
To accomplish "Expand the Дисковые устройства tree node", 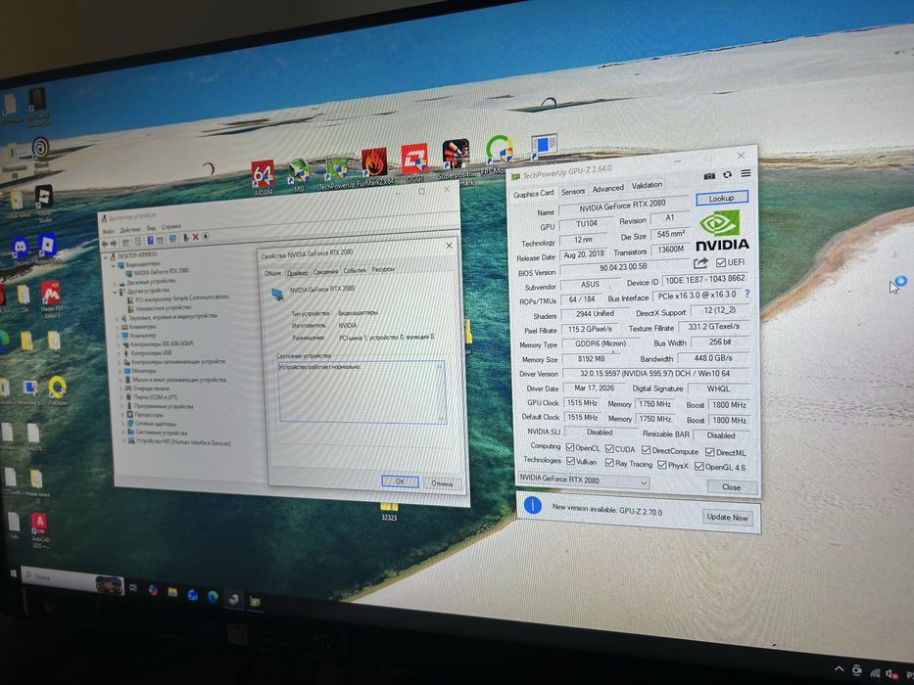I will pyautogui.click(x=116, y=283).
